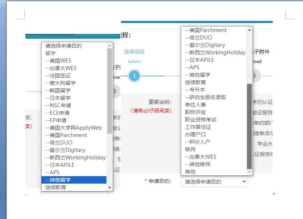Image resolution: width=303 pixels, height=219 pixels.
Task: Click the left list's scroll up arrow
Action: coord(109,45)
